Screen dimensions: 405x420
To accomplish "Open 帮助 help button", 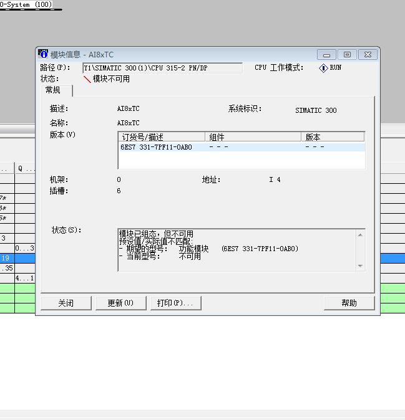I will pos(349,303).
